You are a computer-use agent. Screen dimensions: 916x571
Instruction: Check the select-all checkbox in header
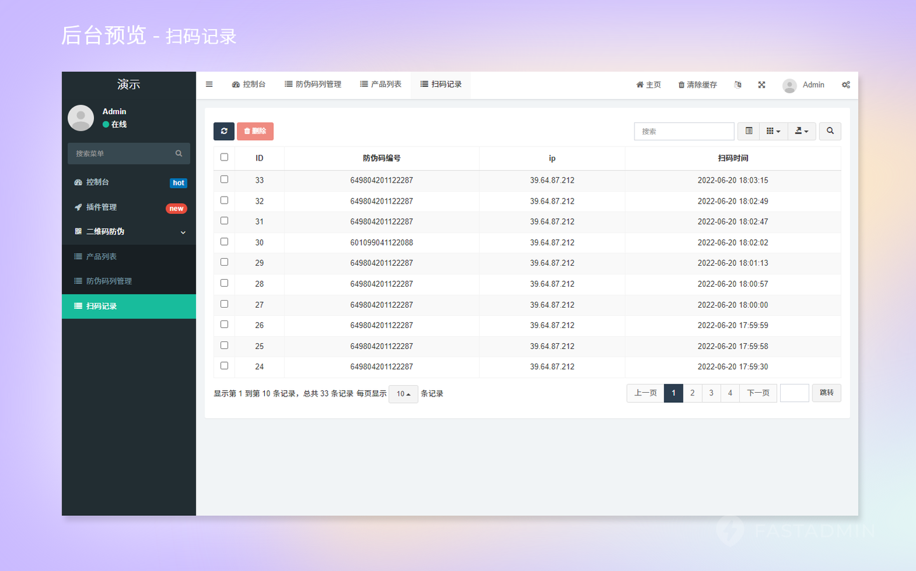click(x=224, y=157)
